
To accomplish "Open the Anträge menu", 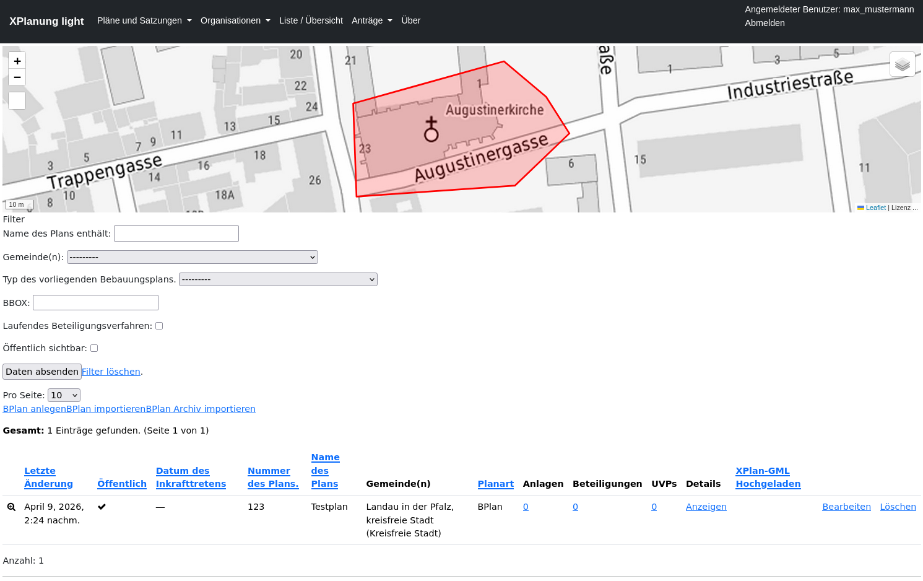I will 371,20.
